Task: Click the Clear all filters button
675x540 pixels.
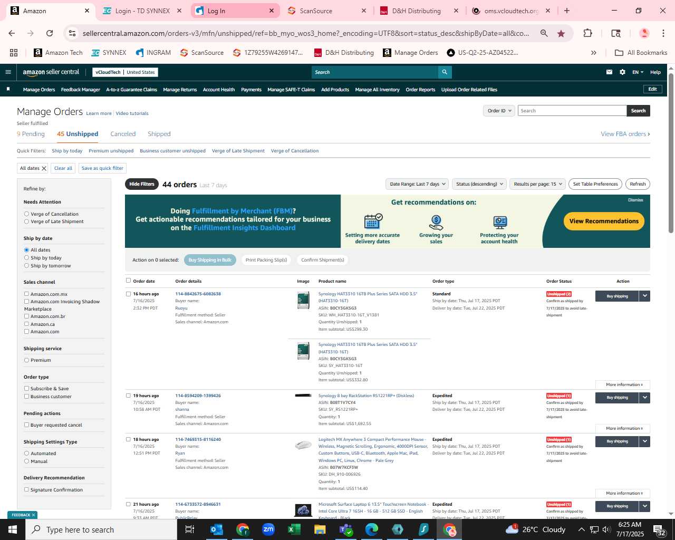Action: pyautogui.click(x=63, y=168)
